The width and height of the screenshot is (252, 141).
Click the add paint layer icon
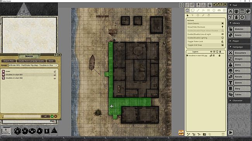[x=189, y=134]
